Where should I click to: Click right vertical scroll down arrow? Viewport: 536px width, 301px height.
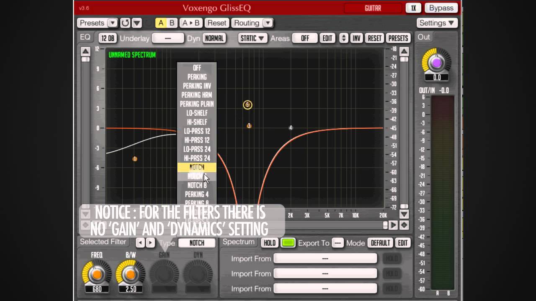[404, 214]
